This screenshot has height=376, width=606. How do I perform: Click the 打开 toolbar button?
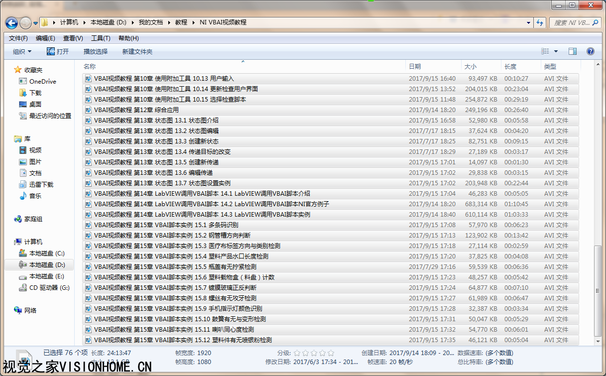(58, 51)
